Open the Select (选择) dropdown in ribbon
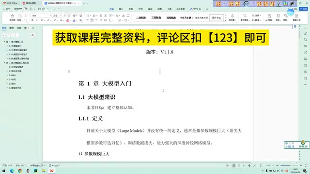The height and width of the screenshot is (174, 310). click(256, 15)
